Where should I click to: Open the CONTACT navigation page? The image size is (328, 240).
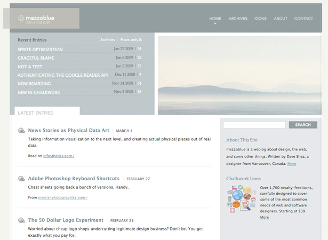[x=303, y=19]
